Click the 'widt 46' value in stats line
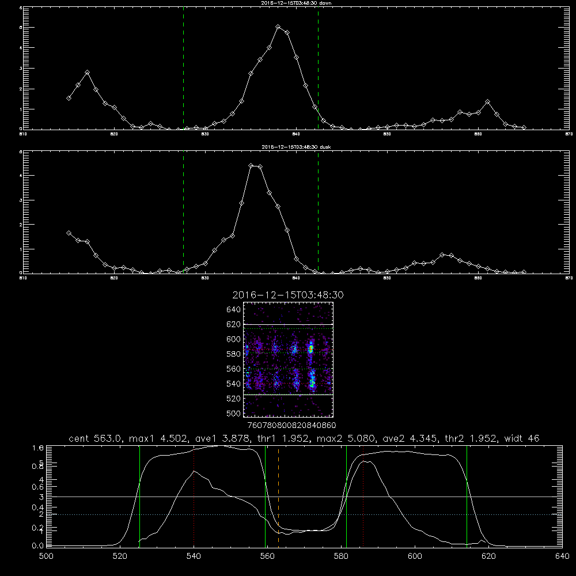576x576 pixels. pos(522,438)
